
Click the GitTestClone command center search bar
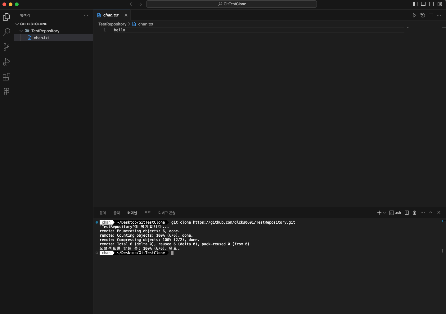(232, 4)
